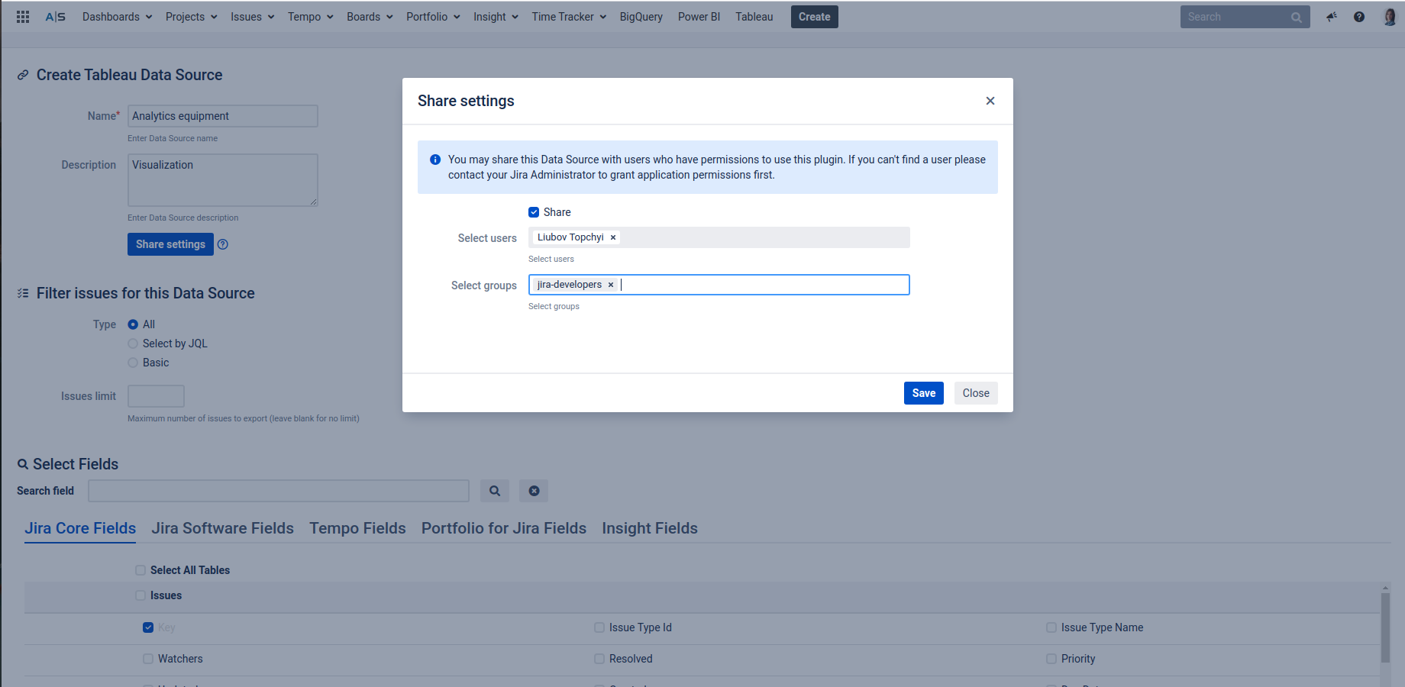
Task: Open the Insight menu dropdown
Action: (496, 17)
